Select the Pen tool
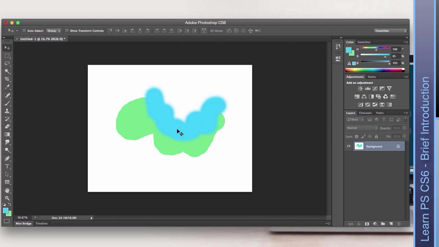The width and height of the screenshot is (439, 247). [x=7, y=158]
